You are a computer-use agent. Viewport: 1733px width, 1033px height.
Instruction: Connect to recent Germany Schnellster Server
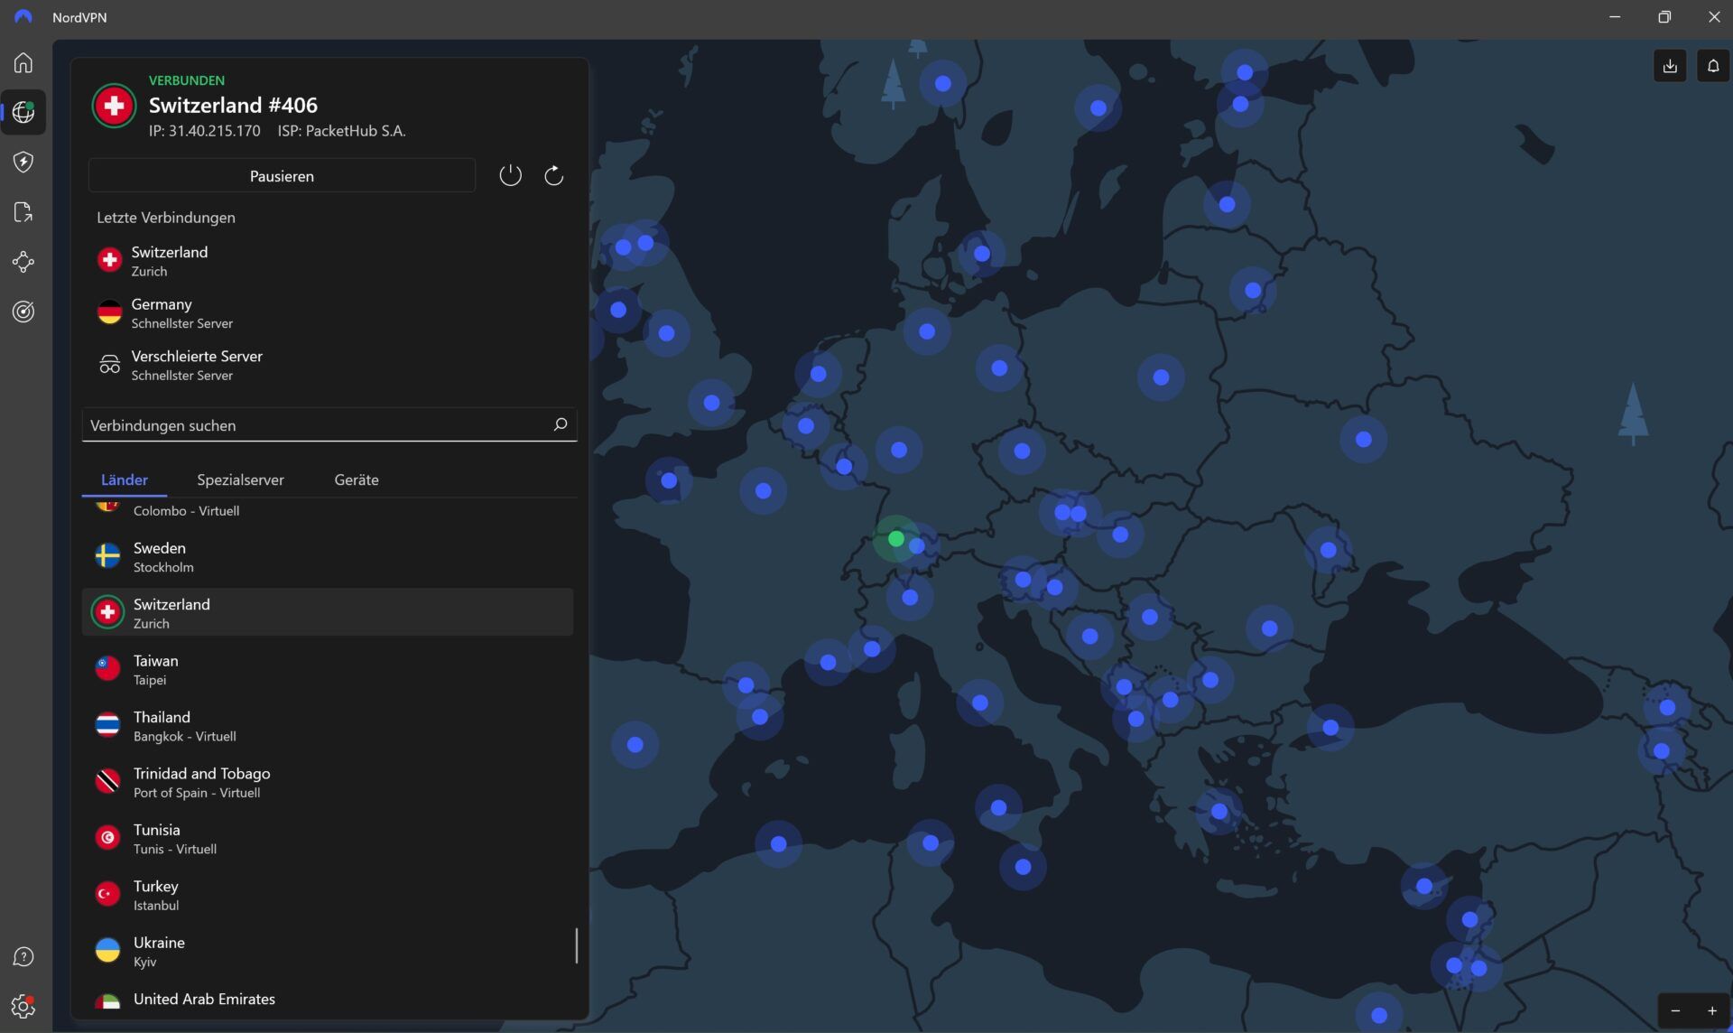(x=329, y=313)
